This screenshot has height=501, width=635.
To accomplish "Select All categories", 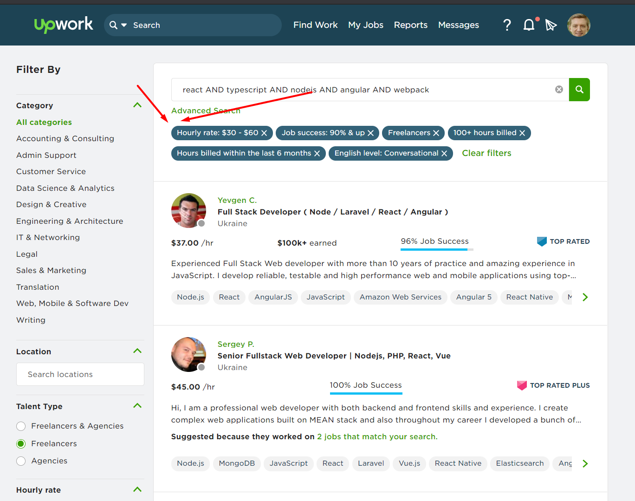I will [x=44, y=122].
